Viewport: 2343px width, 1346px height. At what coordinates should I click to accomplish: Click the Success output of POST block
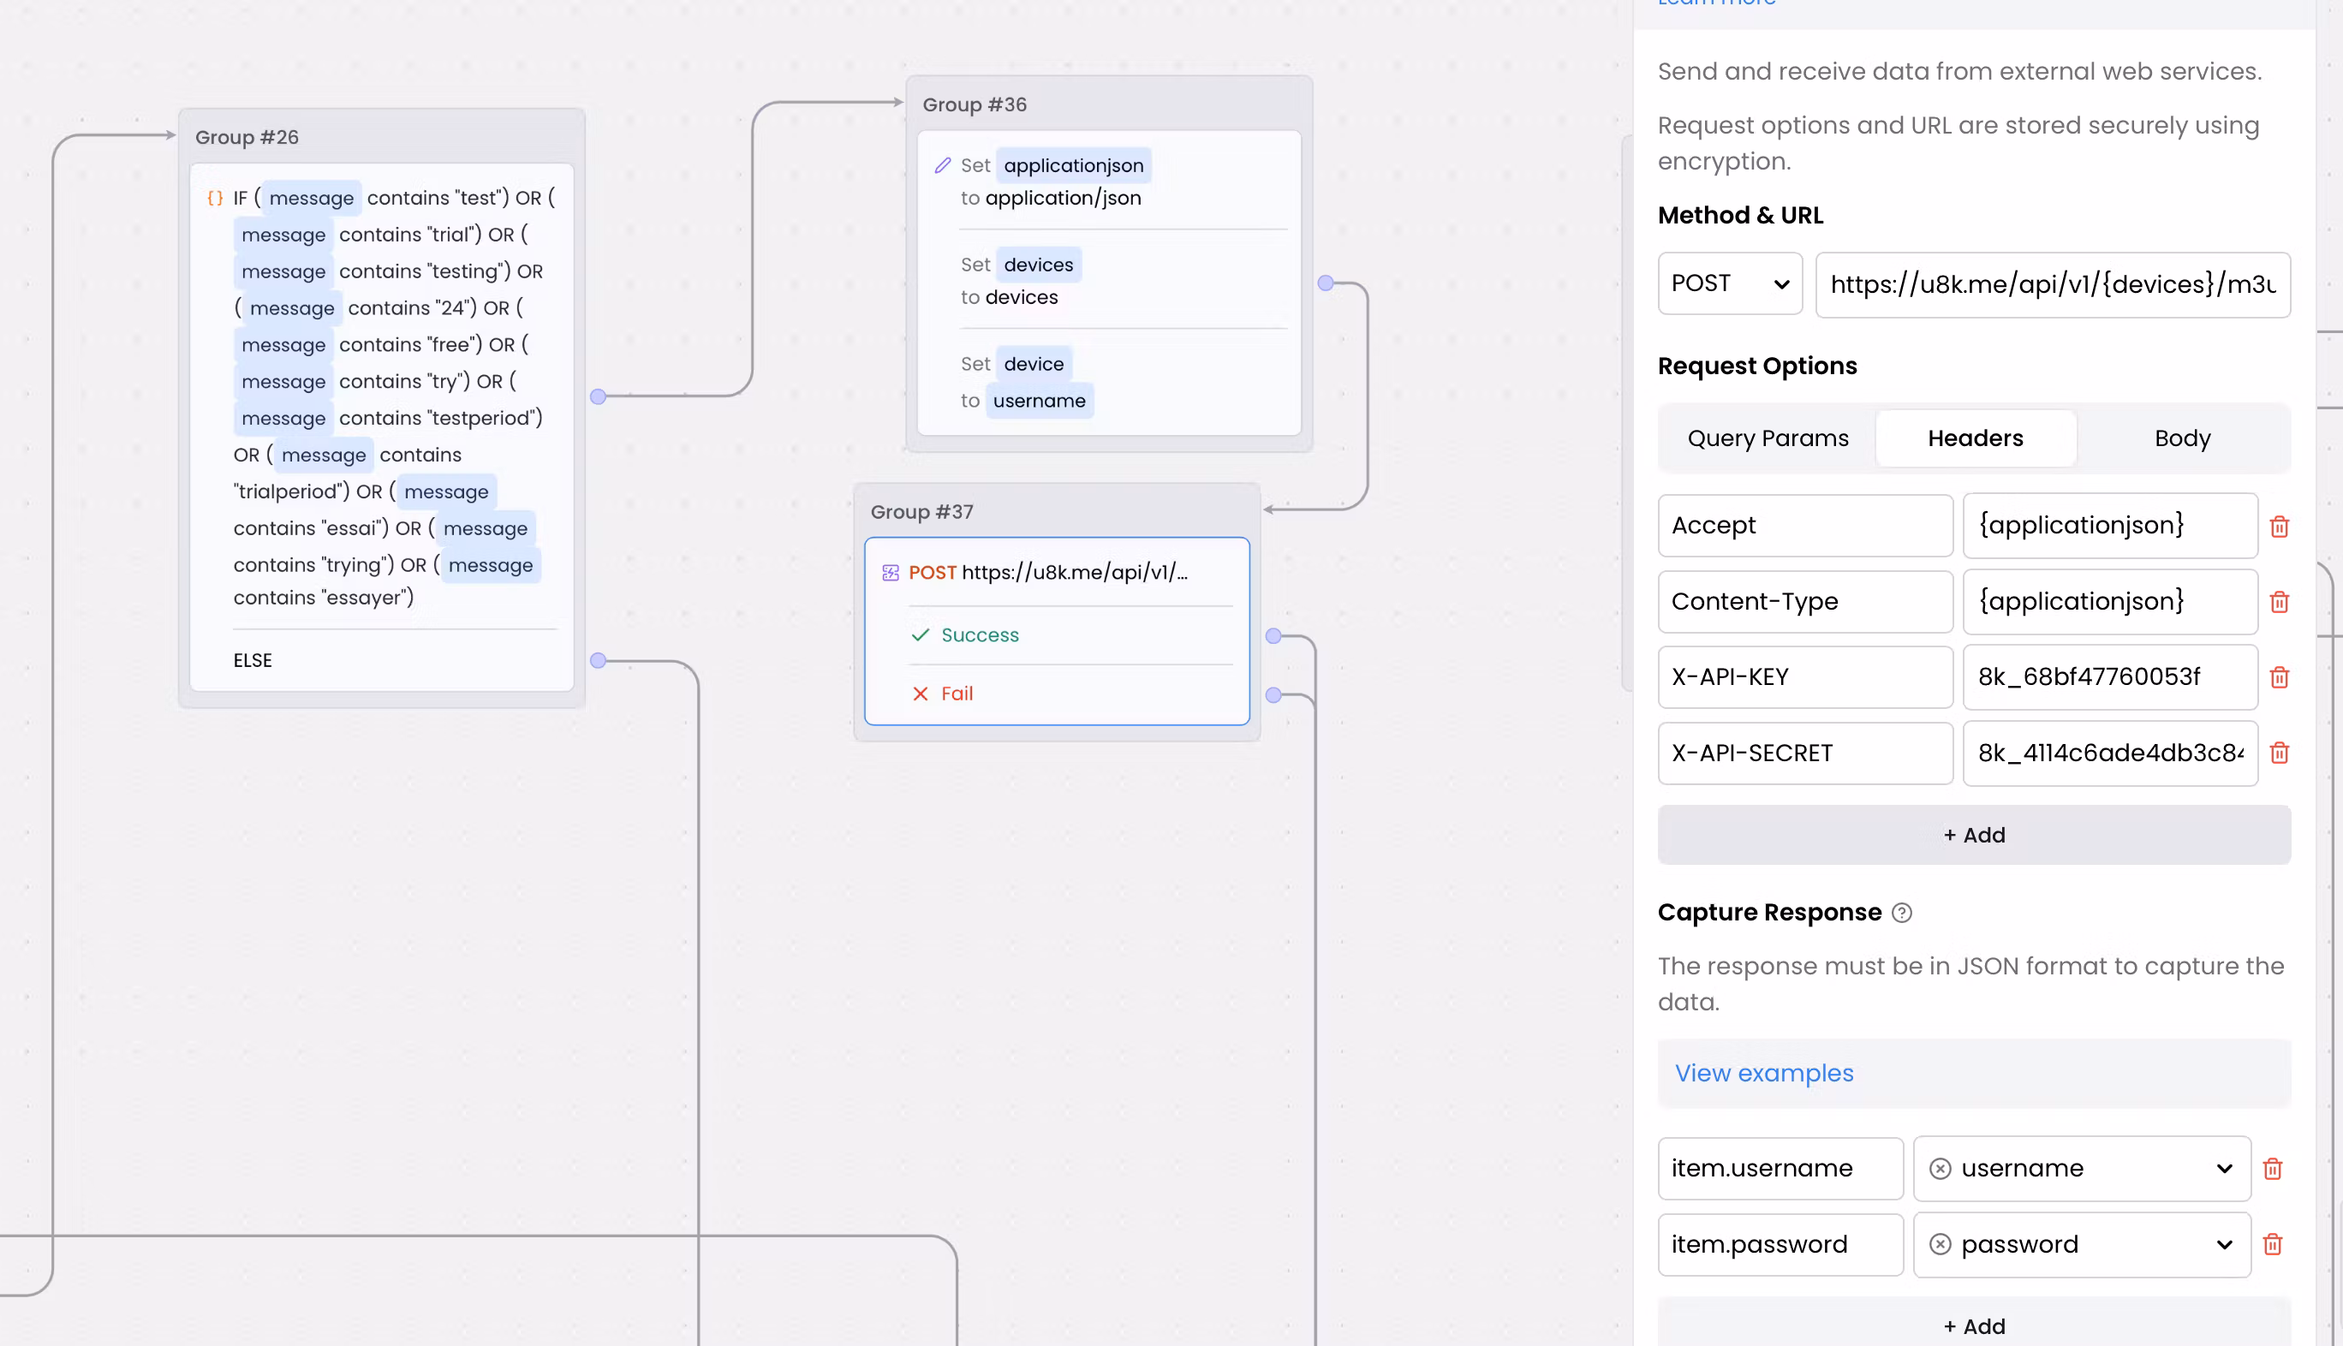tap(979, 635)
